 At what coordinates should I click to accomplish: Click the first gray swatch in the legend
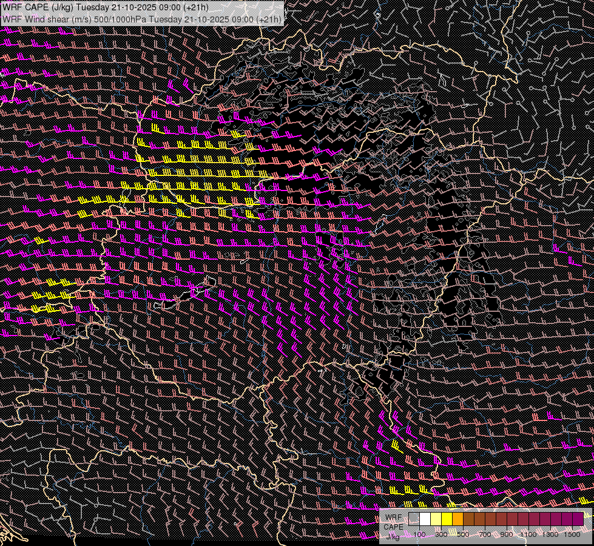414,519
